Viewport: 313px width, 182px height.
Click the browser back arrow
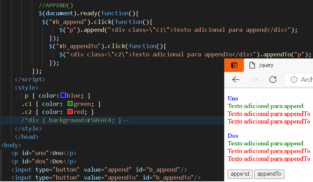pyautogui.click(x=236, y=80)
